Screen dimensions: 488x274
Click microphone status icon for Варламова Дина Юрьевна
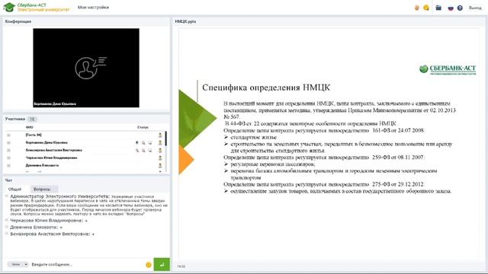click(x=137, y=142)
